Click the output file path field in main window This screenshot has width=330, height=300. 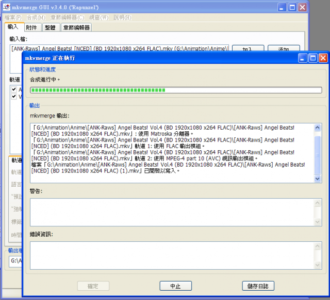(15, 261)
